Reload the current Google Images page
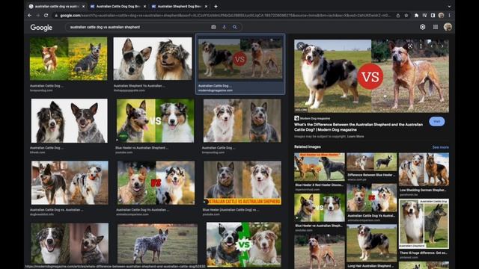Image resolution: width=479 pixels, height=269 pixels. coord(46,15)
